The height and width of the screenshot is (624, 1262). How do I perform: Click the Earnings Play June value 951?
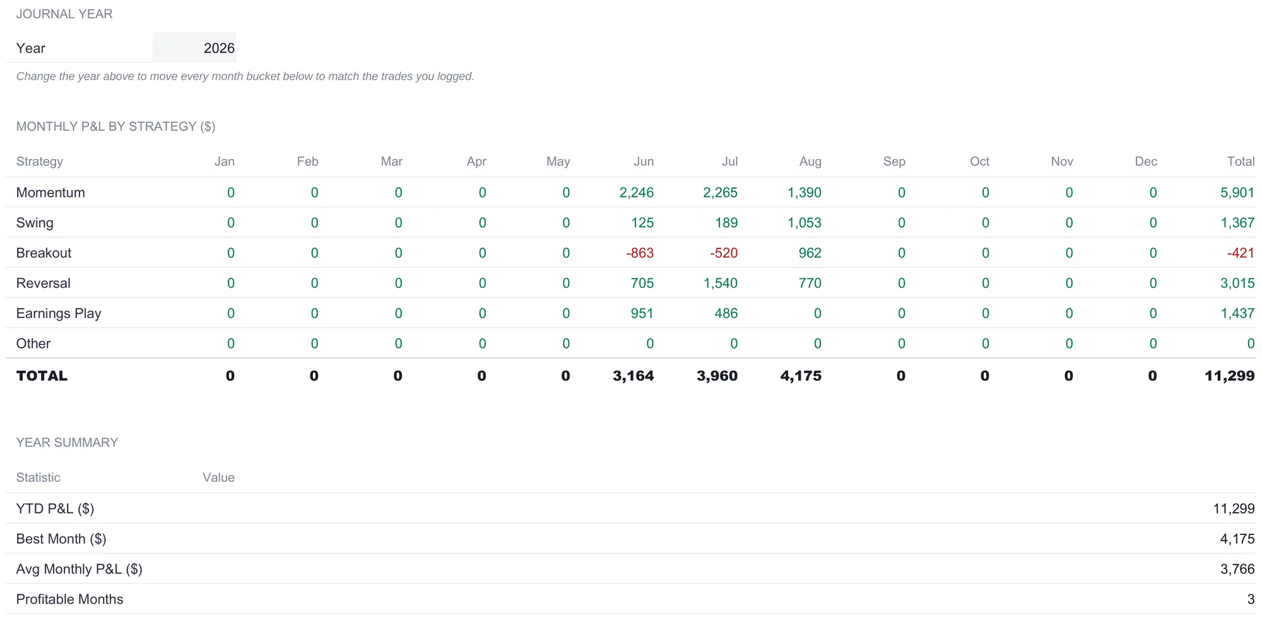pyautogui.click(x=642, y=314)
